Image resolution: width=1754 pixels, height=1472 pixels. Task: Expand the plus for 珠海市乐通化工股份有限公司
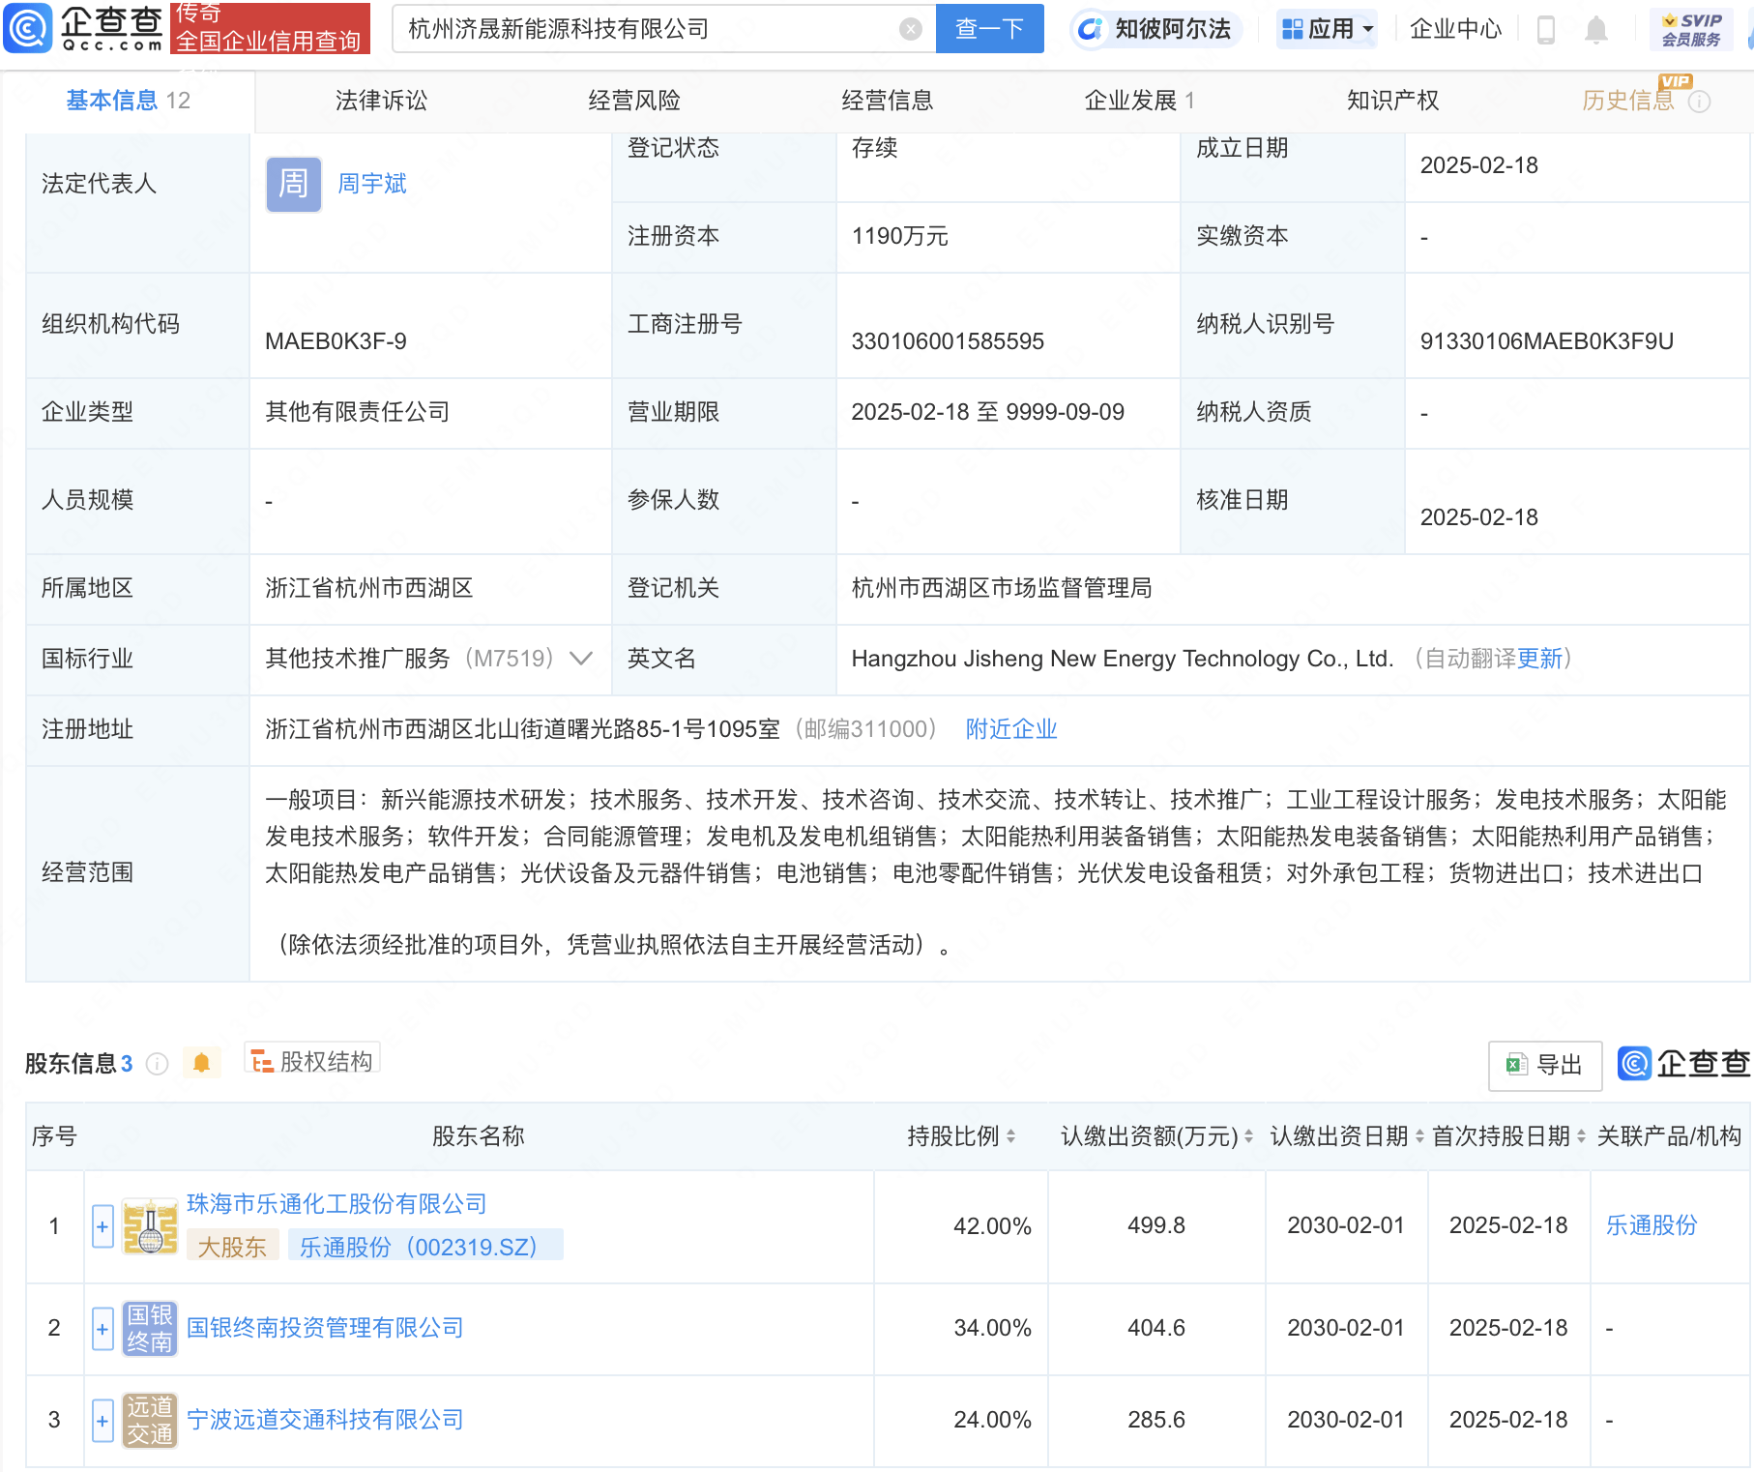[102, 1225]
